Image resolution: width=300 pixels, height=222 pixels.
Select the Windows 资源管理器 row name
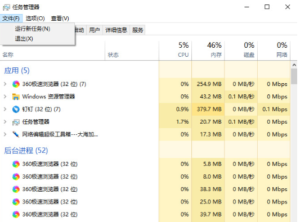click(48, 97)
